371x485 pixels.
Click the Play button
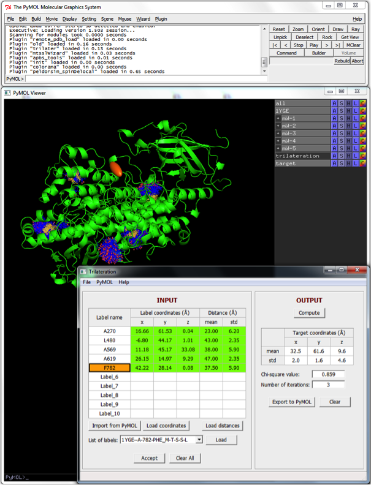click(x=314, y=45)
